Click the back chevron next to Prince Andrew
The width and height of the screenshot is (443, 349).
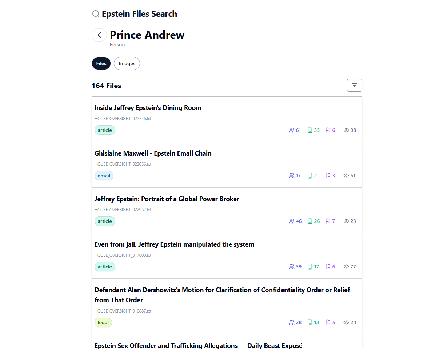pos(99,35)
